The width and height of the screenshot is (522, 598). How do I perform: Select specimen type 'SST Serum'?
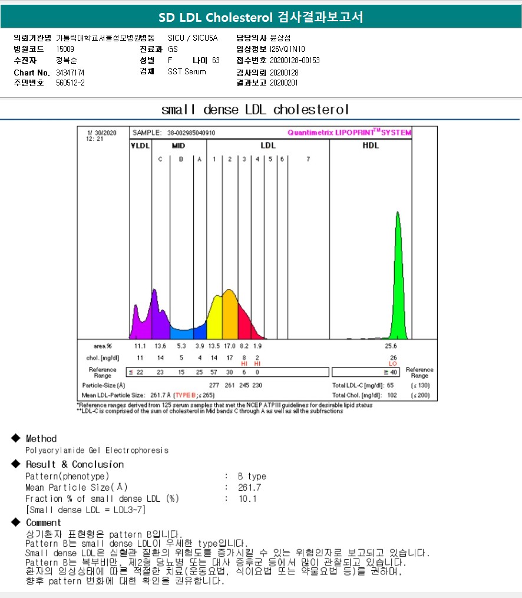(187, 72)
